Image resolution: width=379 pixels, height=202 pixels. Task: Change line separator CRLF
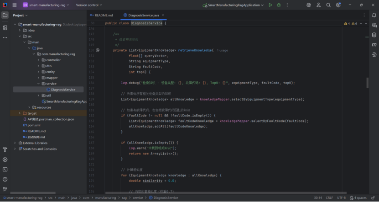[329, 197]
